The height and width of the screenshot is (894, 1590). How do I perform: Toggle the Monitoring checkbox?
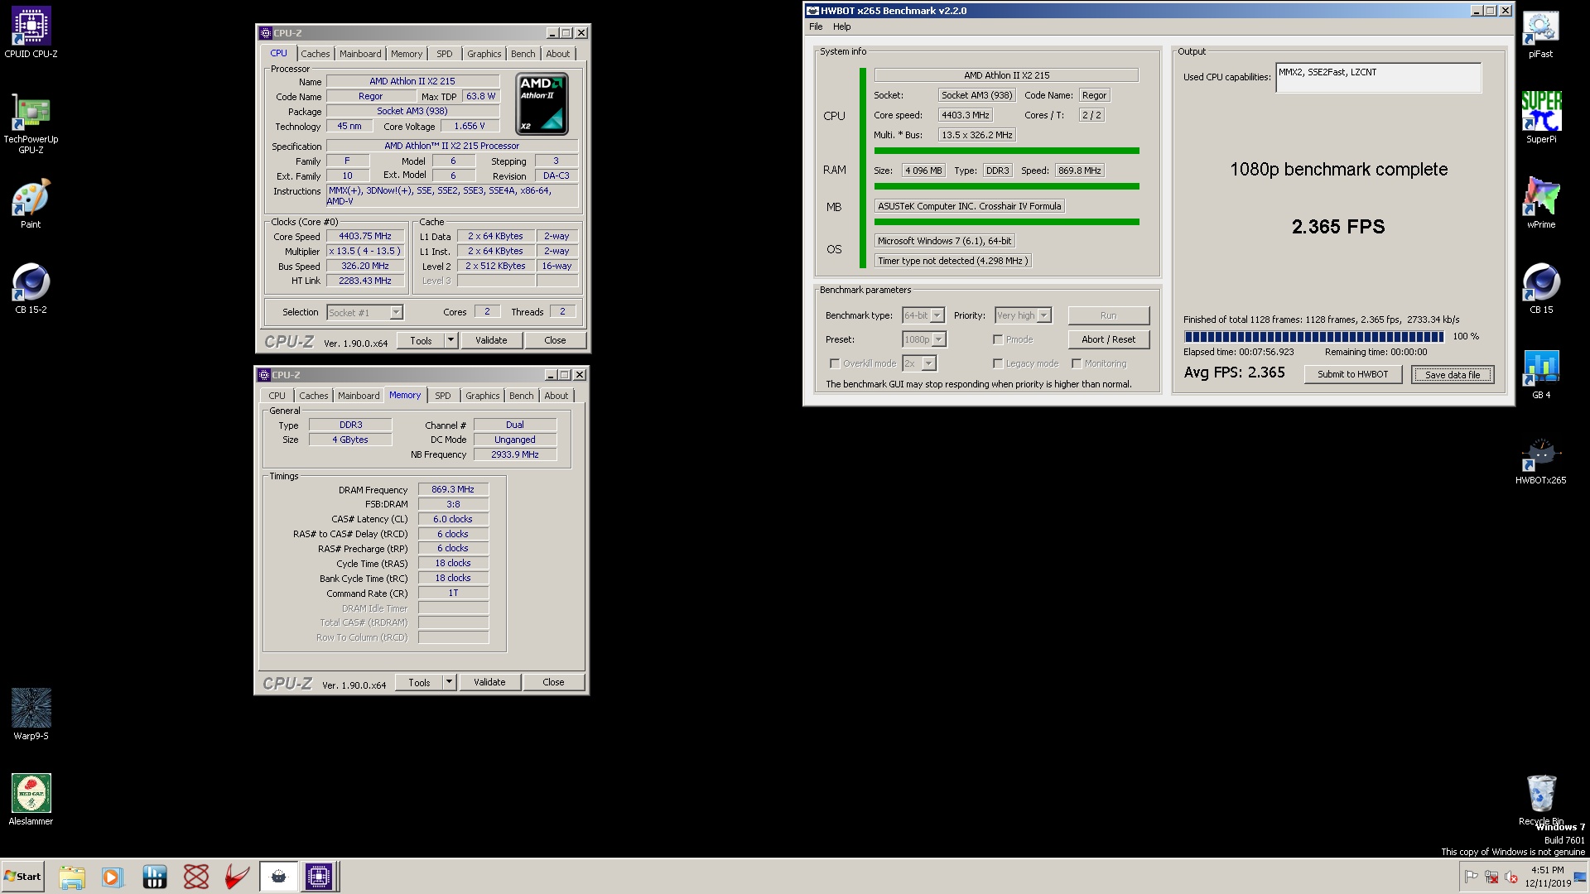(x=1077, y=363)
